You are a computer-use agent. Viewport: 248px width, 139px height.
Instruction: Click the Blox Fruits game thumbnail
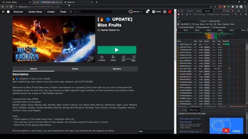click(54, 39)
